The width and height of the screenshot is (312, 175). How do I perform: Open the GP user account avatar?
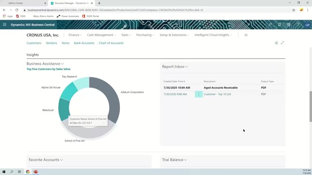(x=307, y=25)
